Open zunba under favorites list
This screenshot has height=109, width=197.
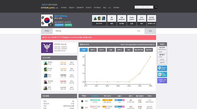pos(160,57)
